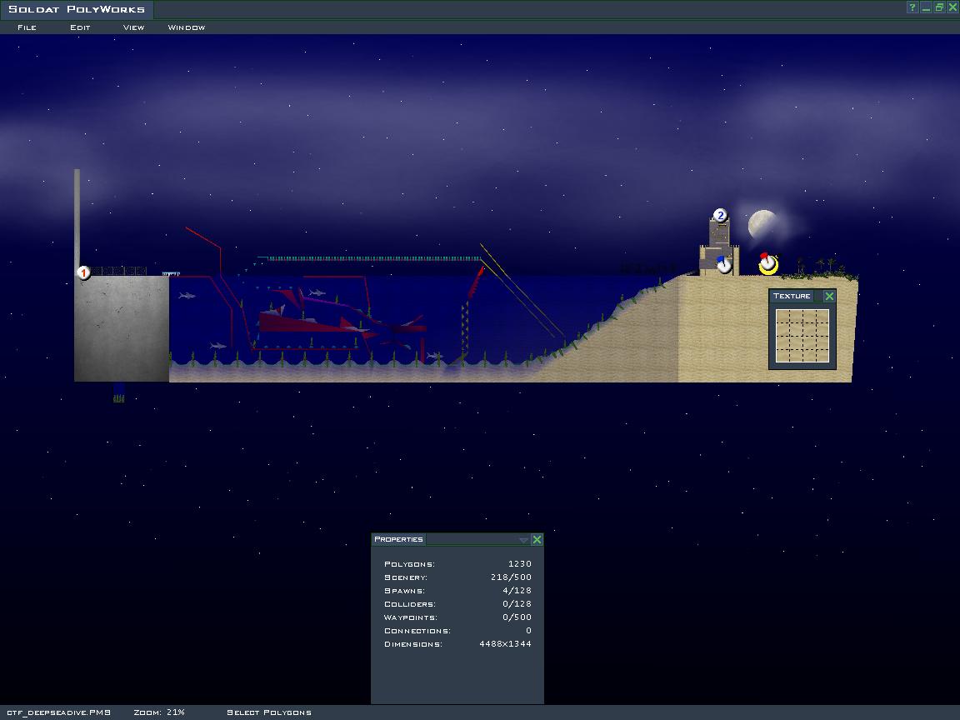Click the Zoom 21% status indicator
This screenshot has width=960, height=720.
159,712
